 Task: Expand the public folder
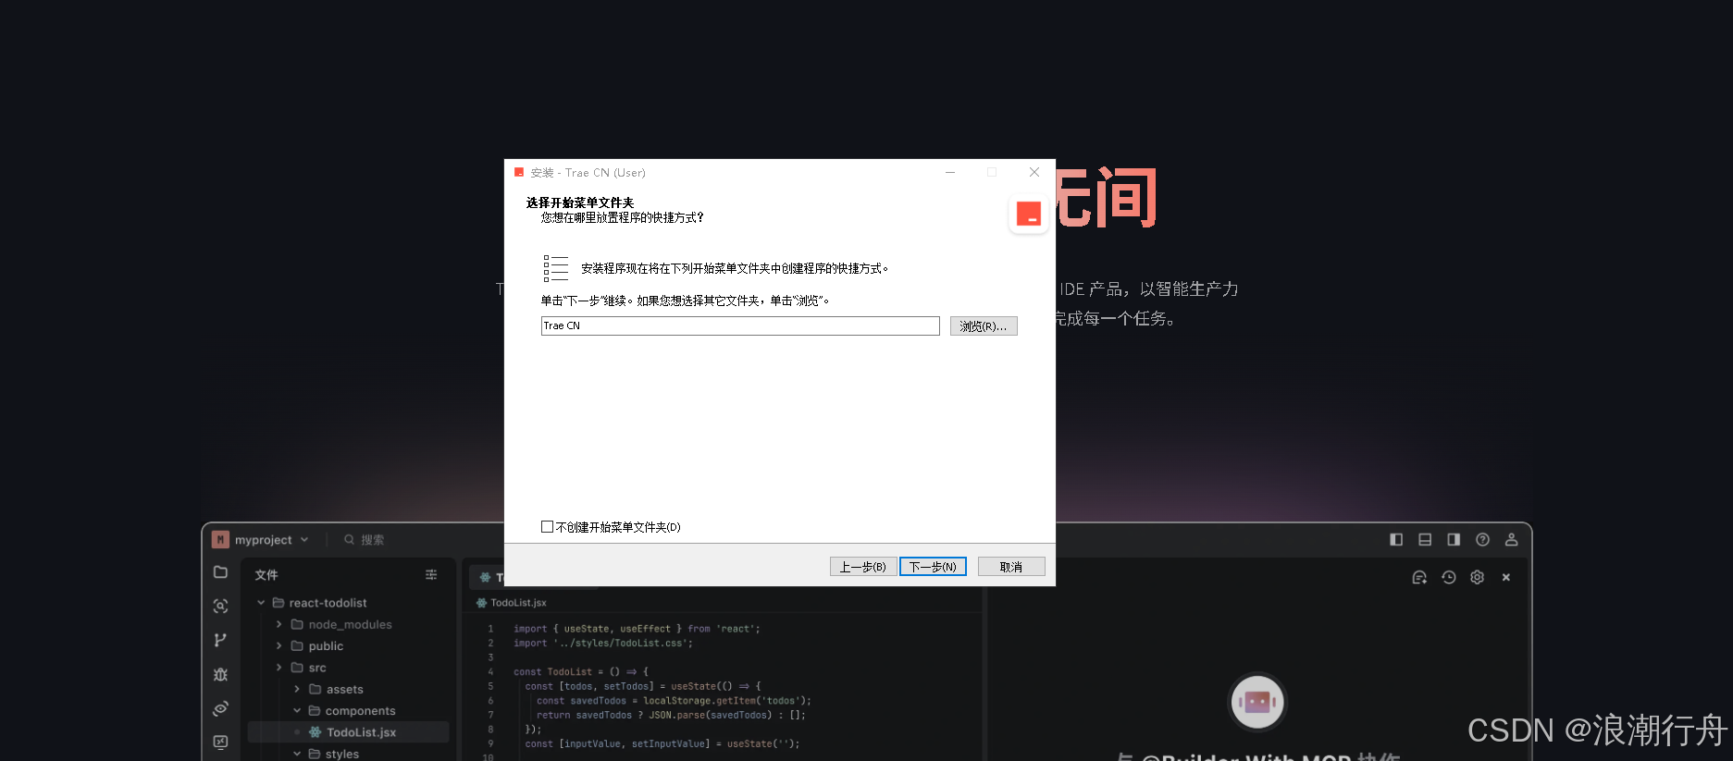(279, 646)
